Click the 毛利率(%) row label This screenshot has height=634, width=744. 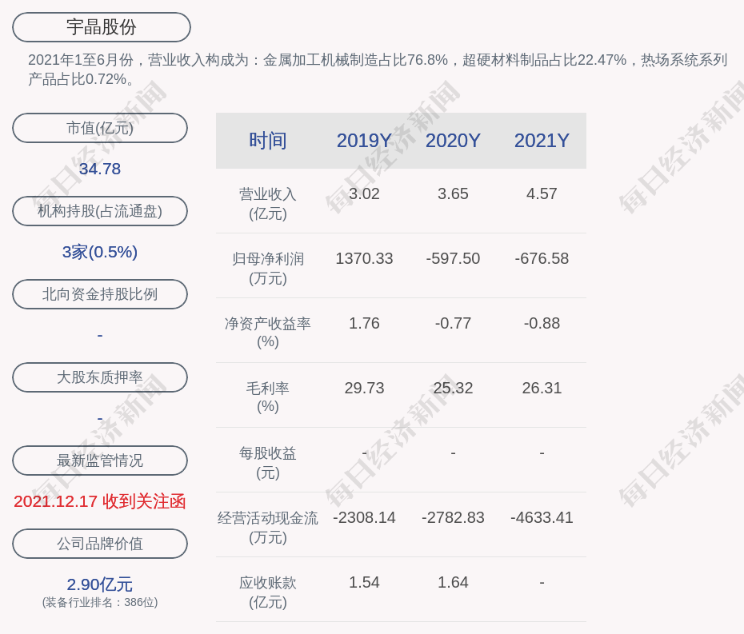(x=268, y=397)
